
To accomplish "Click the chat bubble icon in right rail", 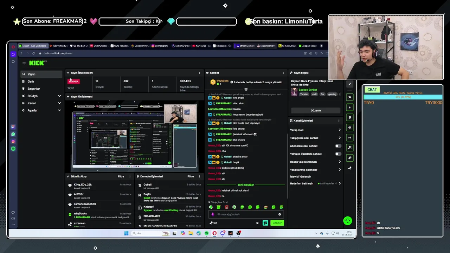I will [x=349, y=128].
